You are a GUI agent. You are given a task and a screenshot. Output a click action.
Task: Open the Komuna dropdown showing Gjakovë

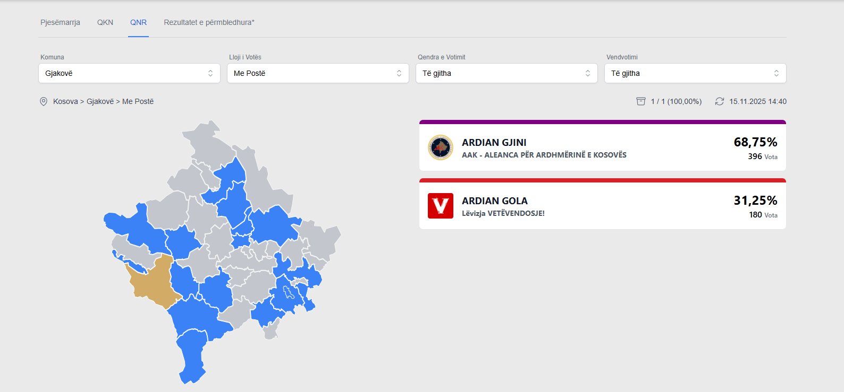coord(129,73)
